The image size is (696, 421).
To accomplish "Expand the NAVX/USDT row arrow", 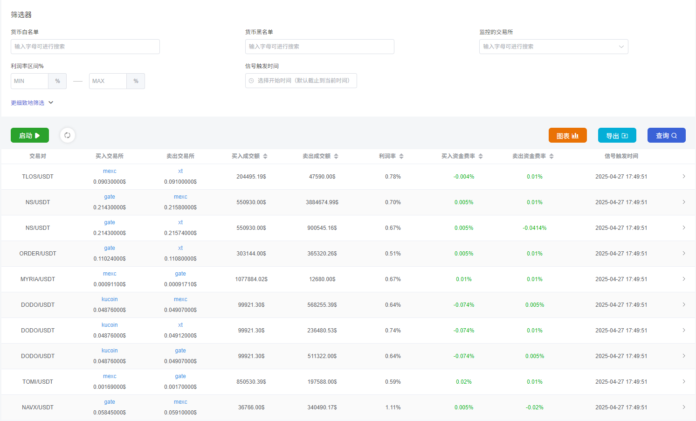I will click(683, 407).
